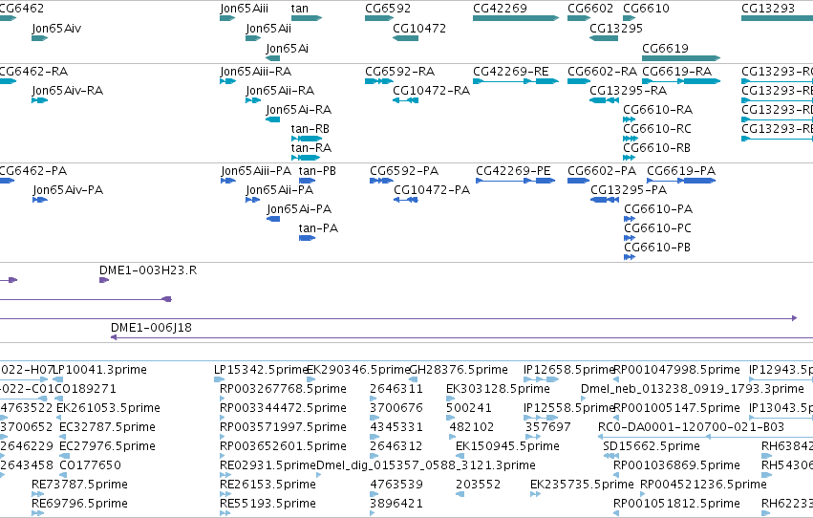This screenshot has height=518, width=813.
Task: Select the LP15342.5prime EST
Action: pyautogui.click(x=220, y=379)
